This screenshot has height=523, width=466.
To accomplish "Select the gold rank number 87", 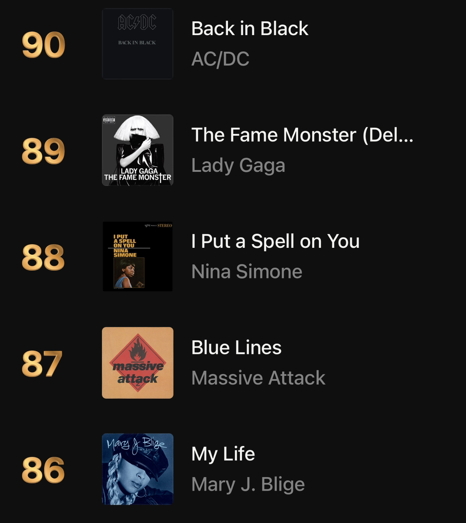I will pyautogui.click(x=42, y=364).
